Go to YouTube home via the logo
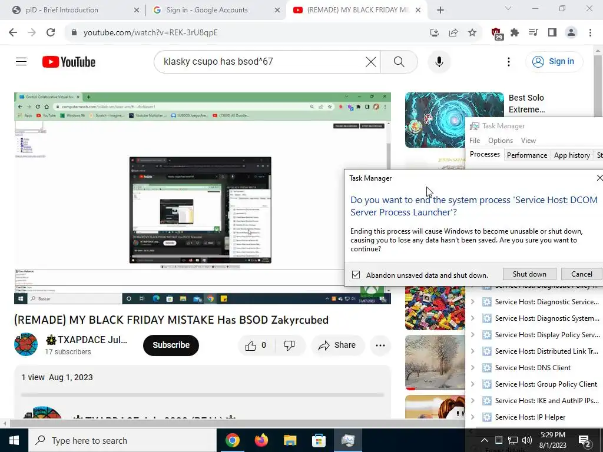This screenshot has height=452, width=603. (69, 61)
